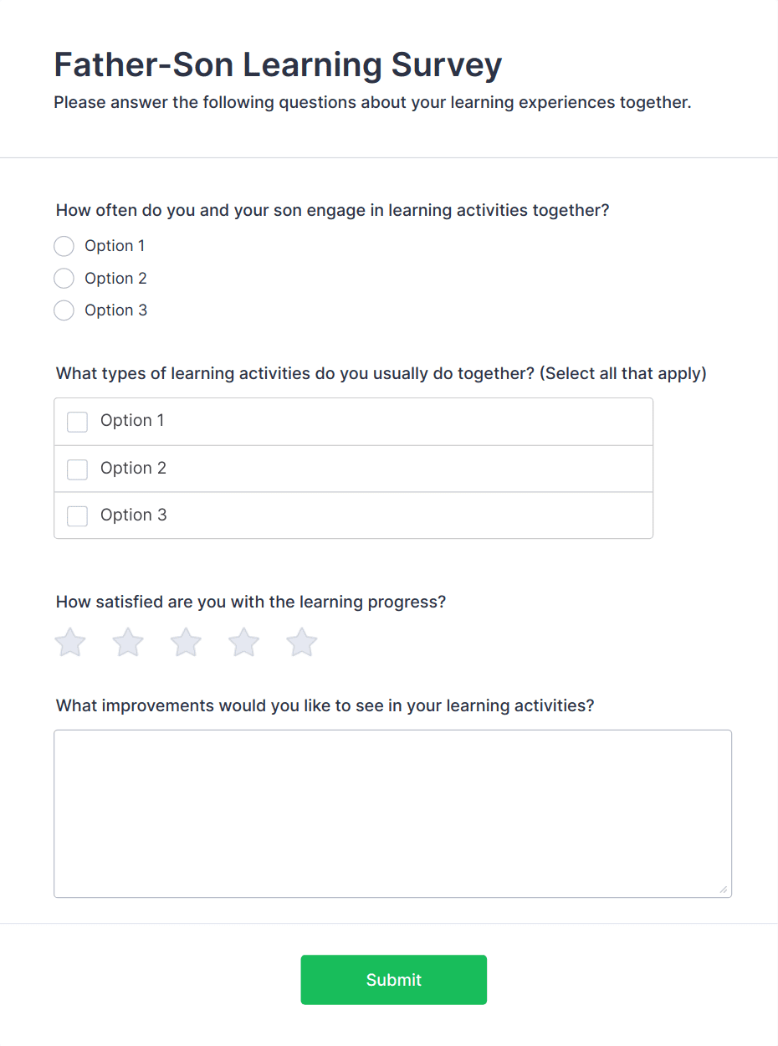The width and height of the screenshot is (778, 1046).
Task: Select Option 1 for learning frequency
Action: [64, 246]
